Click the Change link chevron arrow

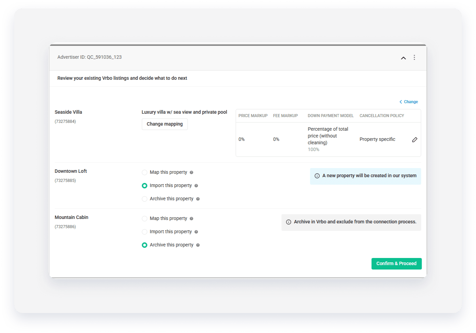click(401, 102)
